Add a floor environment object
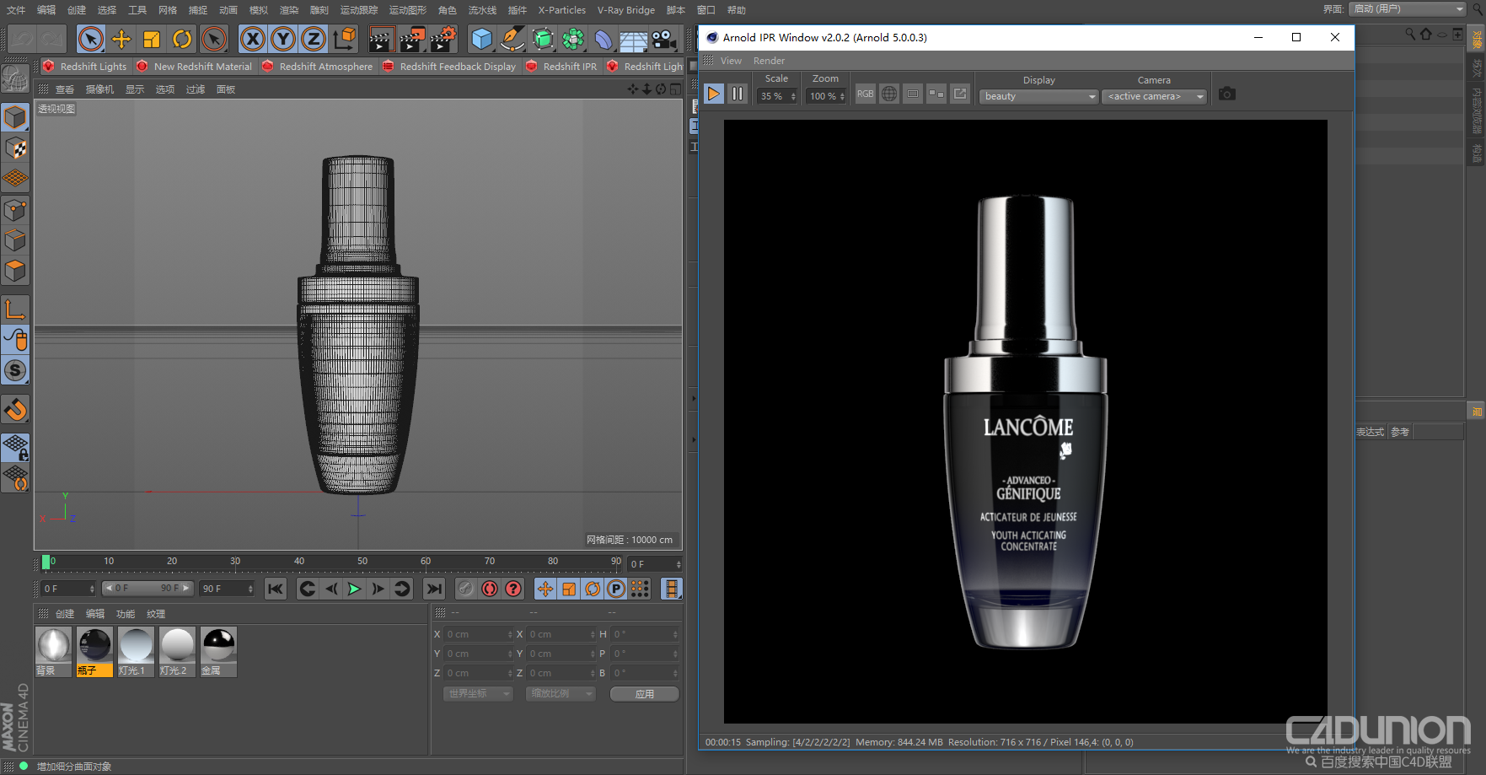The height and width of the screenshot is (775, 1486). (634, 39)
